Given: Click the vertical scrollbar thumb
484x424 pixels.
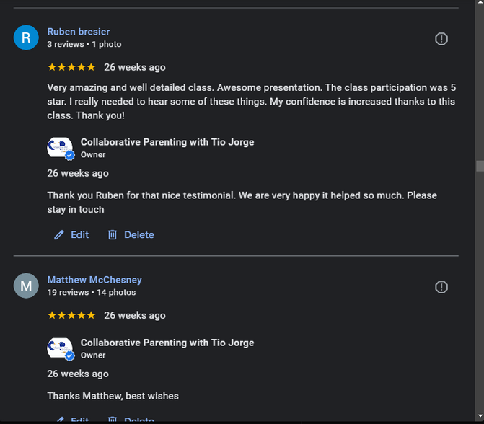Looking at the screenshot, I should pyautogui.click(x=480, y=165).
